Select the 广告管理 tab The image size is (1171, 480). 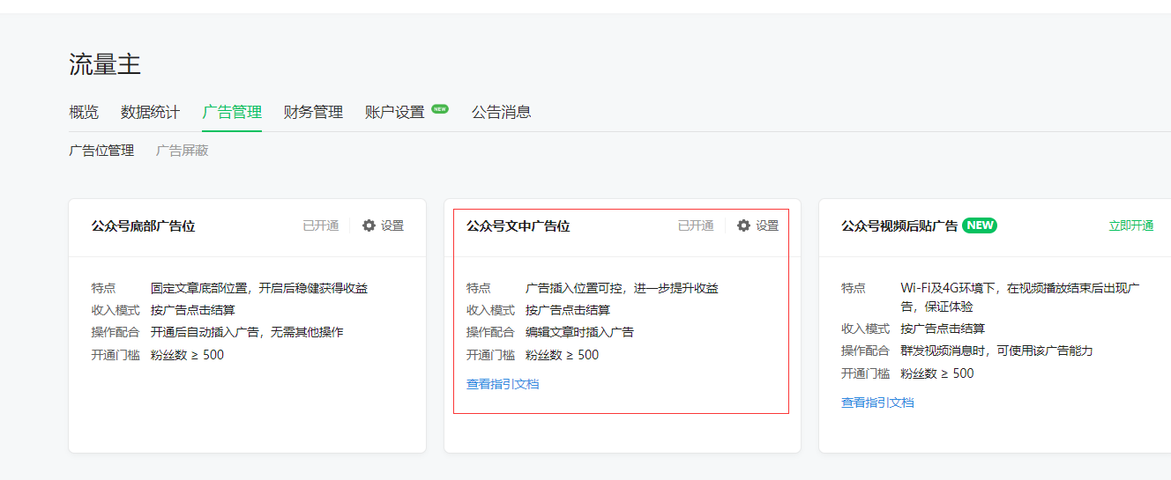click(232, 112)
